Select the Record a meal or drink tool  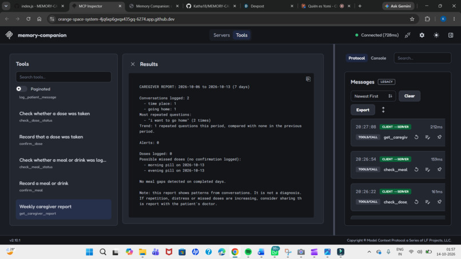[x=63, y=186]
